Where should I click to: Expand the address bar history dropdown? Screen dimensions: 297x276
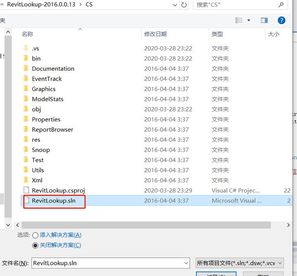click(x=175, y=5)
